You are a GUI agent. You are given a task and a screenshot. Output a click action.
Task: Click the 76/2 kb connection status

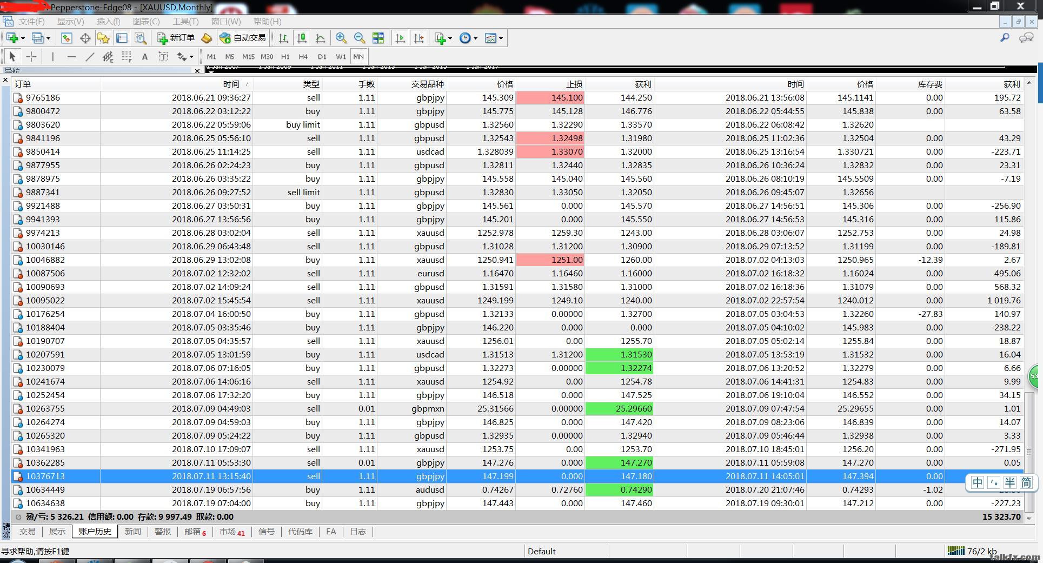973,551
